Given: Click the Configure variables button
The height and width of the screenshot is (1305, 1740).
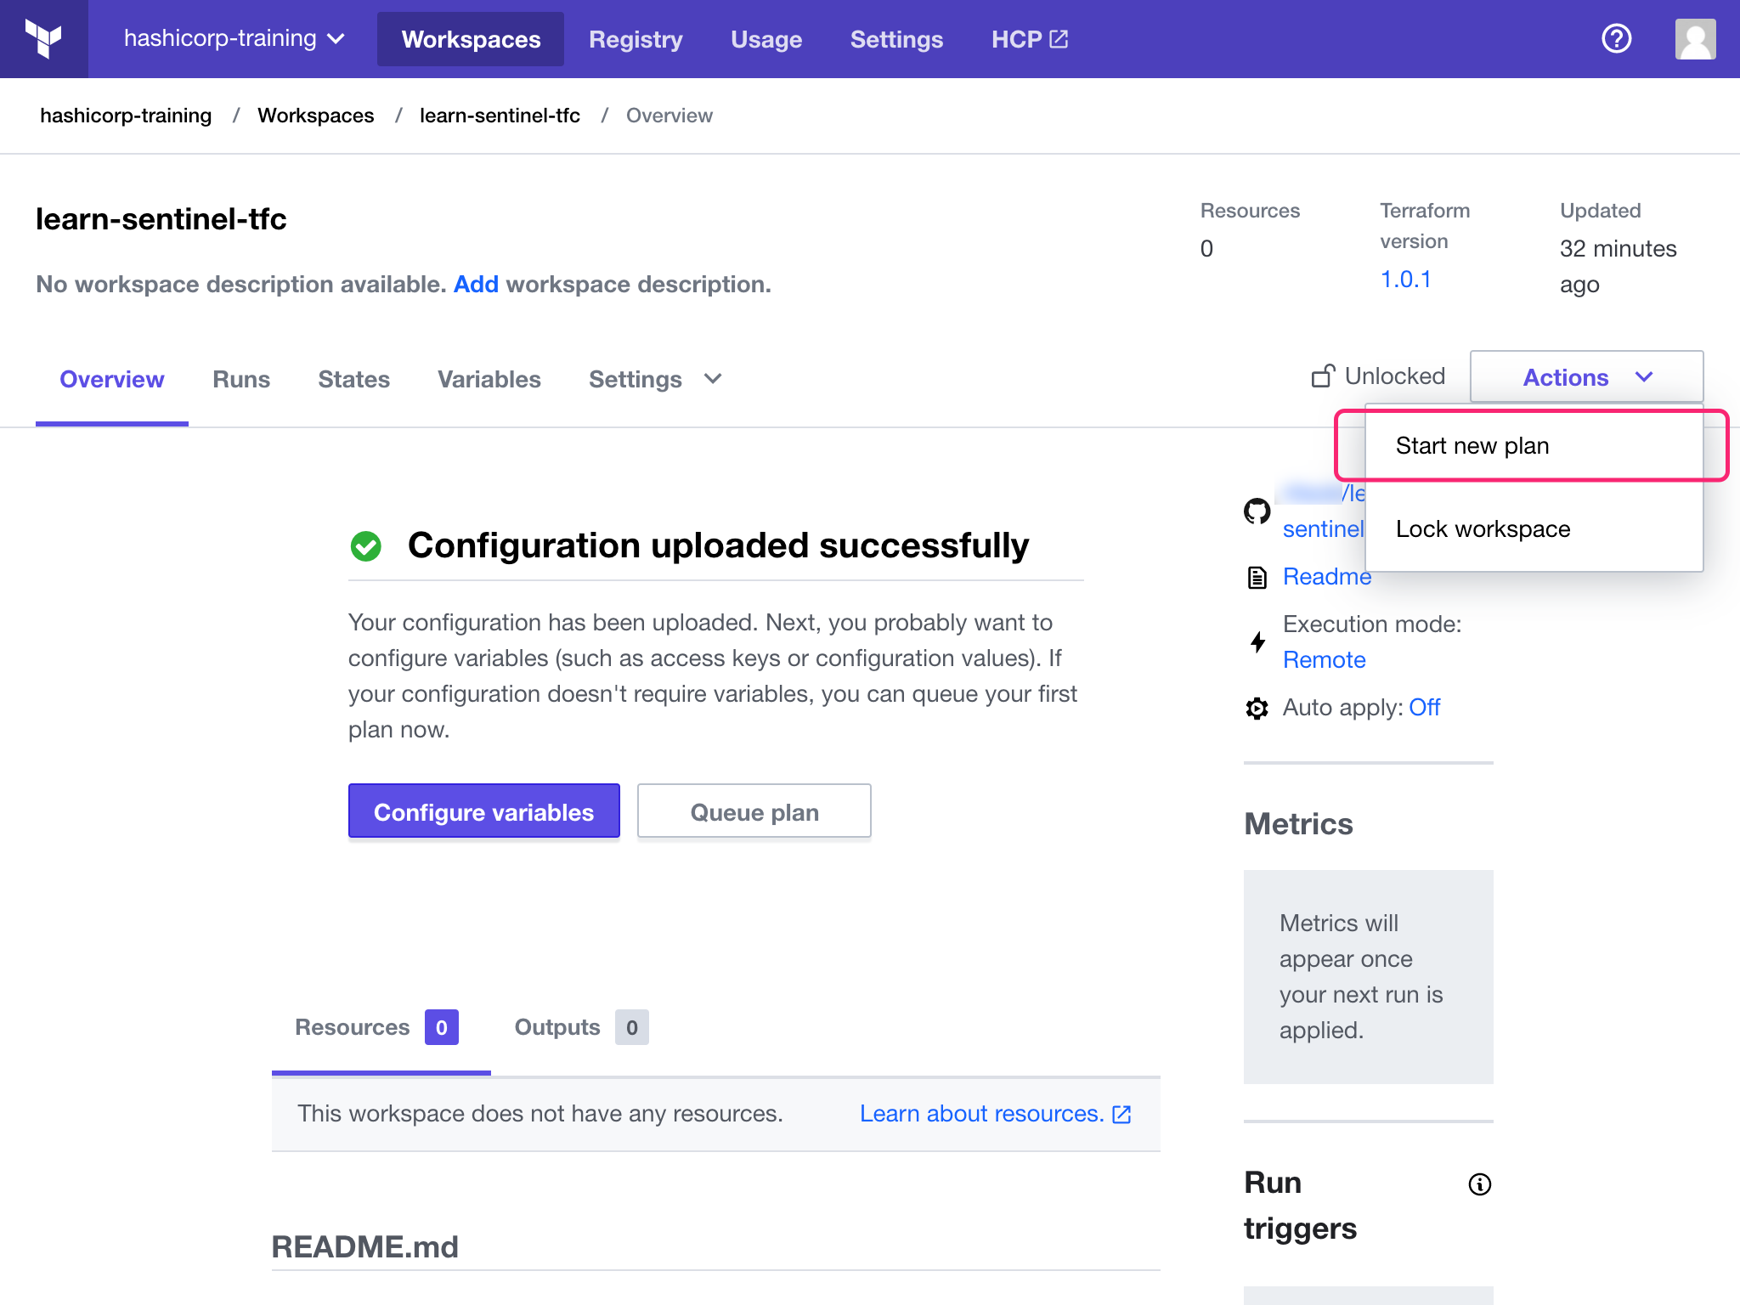Looking at the screenshot, I should (x=484, y=811).
